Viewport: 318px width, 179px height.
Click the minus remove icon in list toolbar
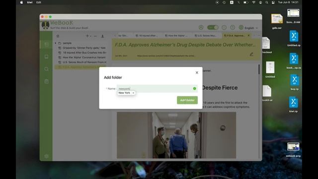click(x=95, y=36)
